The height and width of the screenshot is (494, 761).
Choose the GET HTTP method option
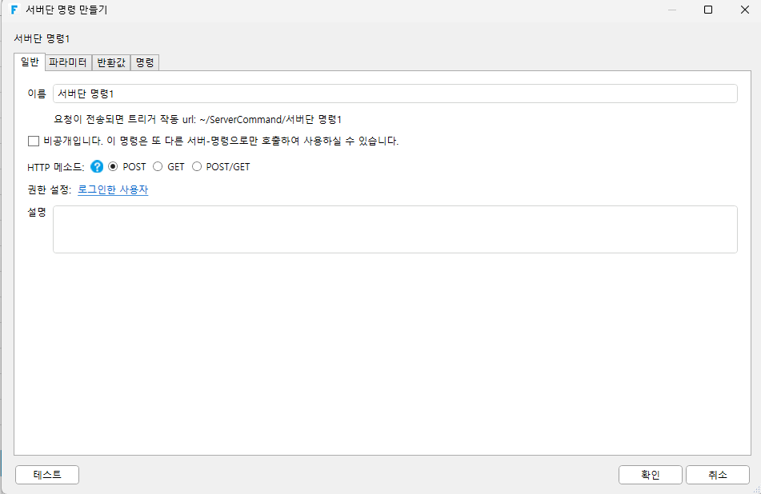[158, 167]
